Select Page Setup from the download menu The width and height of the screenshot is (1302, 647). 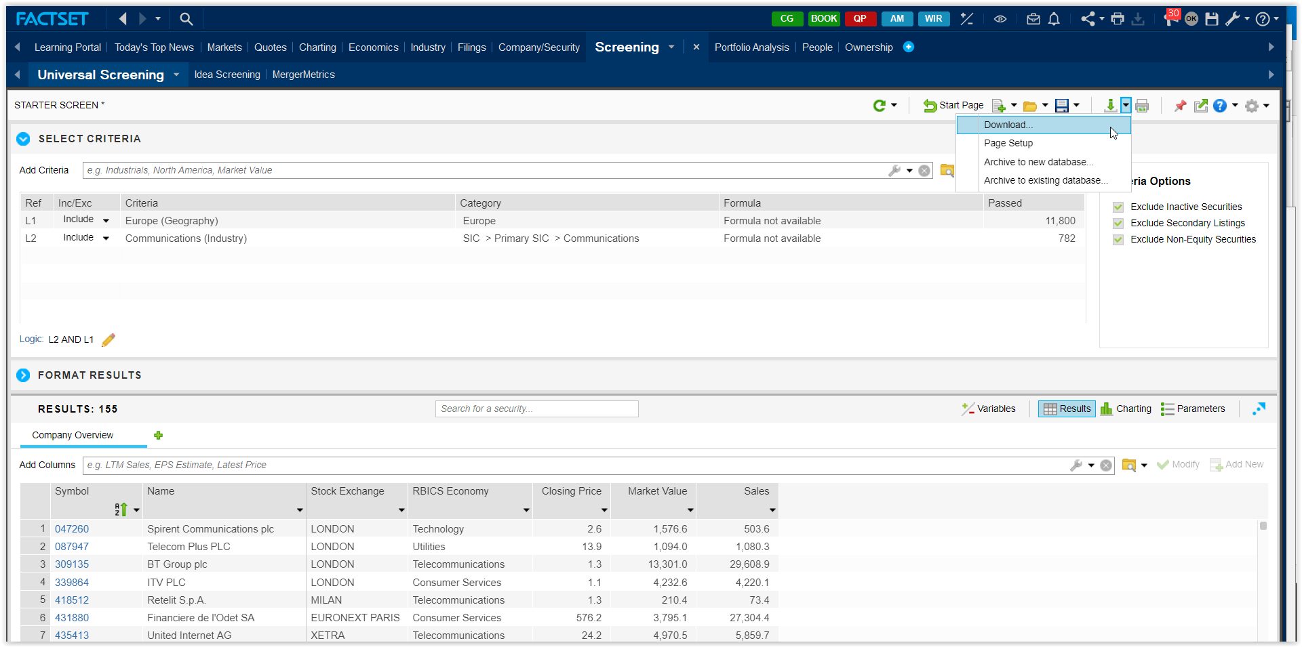1008,143
